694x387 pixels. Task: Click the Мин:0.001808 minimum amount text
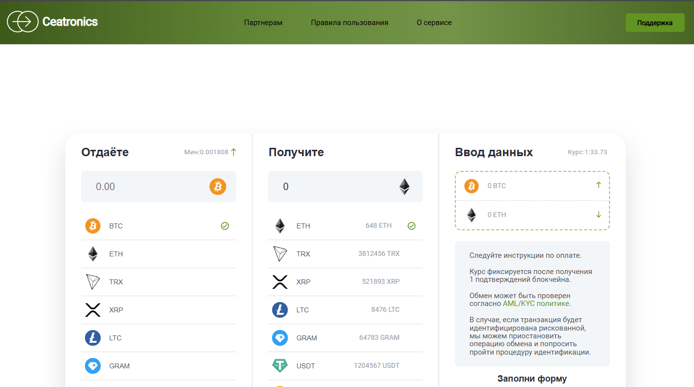206,152
